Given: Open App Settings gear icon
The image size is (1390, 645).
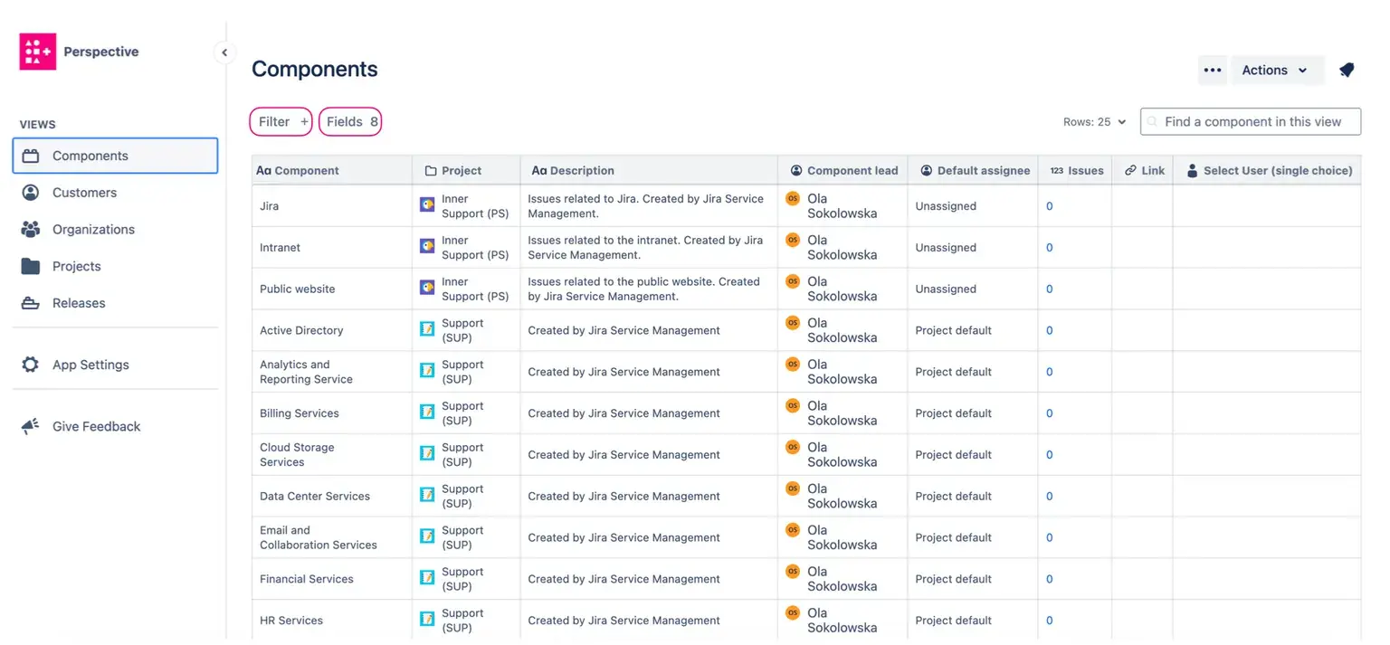Looking at the screenshot, I should point(31,365).
